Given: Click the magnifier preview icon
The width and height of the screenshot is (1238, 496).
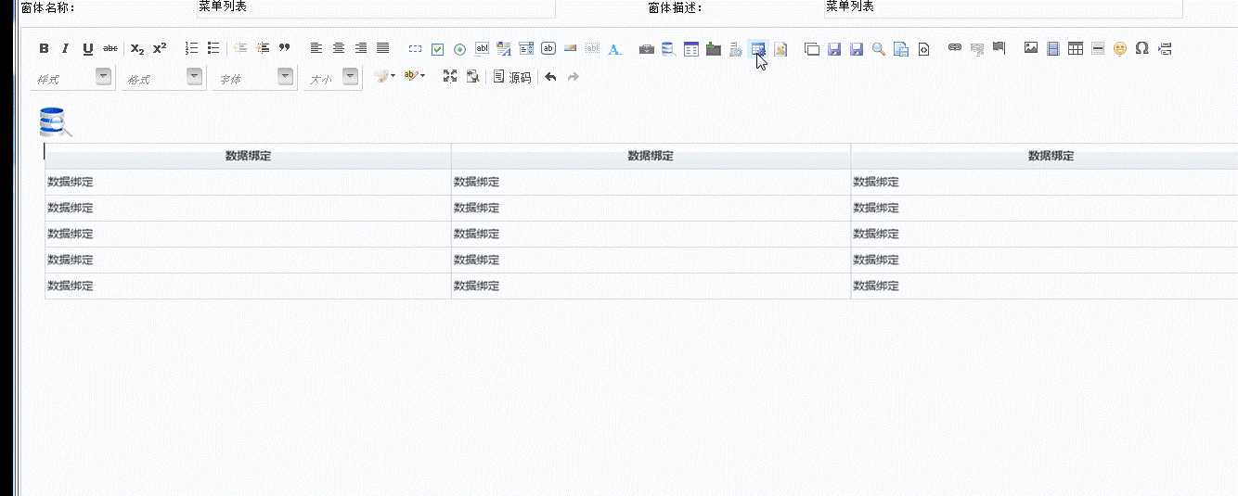Looking at the screenshot, I should (x=879, y=49).
